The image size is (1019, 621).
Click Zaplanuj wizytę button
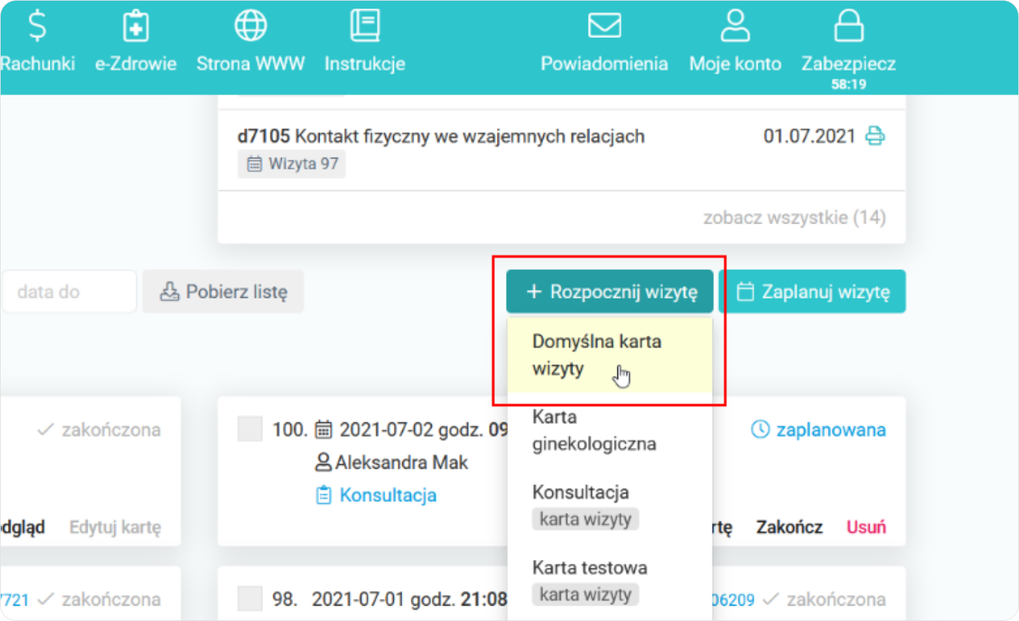812,292
